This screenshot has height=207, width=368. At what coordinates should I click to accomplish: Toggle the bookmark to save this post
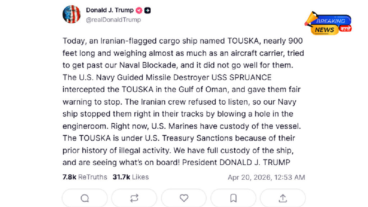[233, 198]
